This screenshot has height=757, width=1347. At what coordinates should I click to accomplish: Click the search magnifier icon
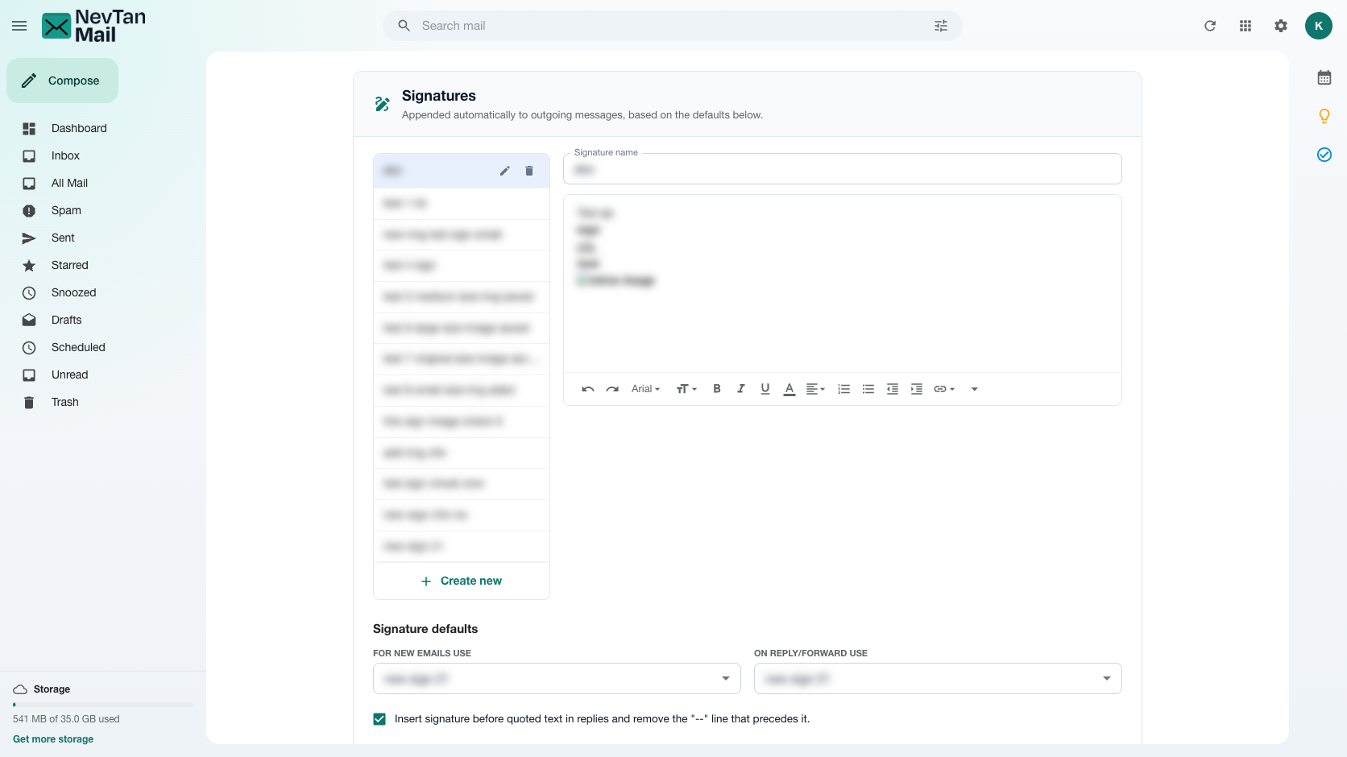click(404, 26)
